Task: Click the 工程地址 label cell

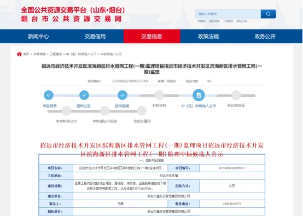Action: (56, 176)
